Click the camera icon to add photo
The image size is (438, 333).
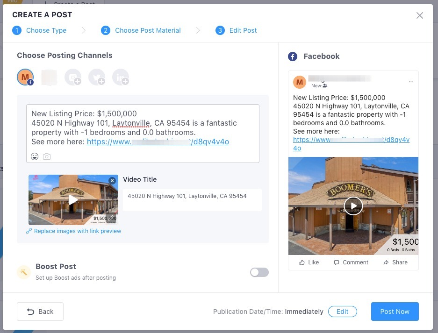pos(47,156)
